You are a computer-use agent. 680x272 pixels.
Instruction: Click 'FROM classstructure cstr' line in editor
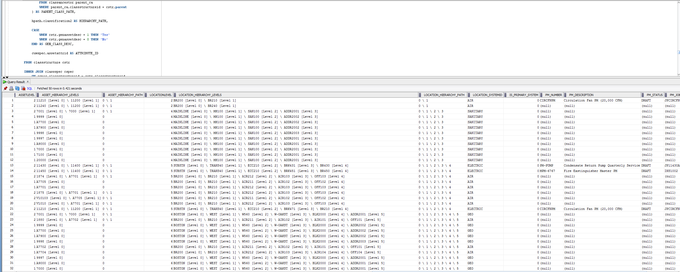(x=47, y=62)
